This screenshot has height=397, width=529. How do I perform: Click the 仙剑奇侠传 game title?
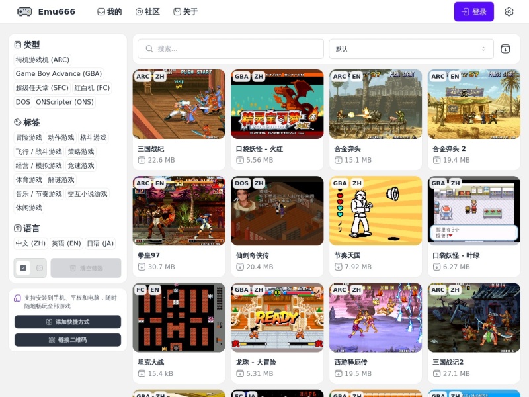coord(253,255)
